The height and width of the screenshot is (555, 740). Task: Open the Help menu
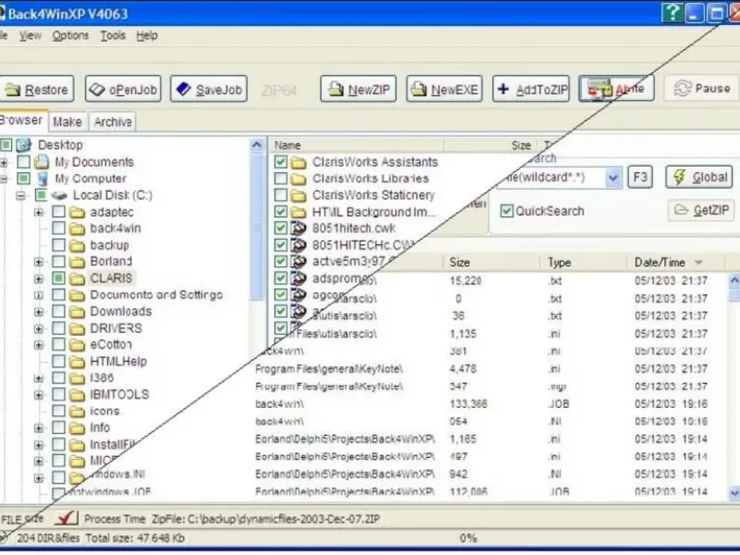(147, 35)
